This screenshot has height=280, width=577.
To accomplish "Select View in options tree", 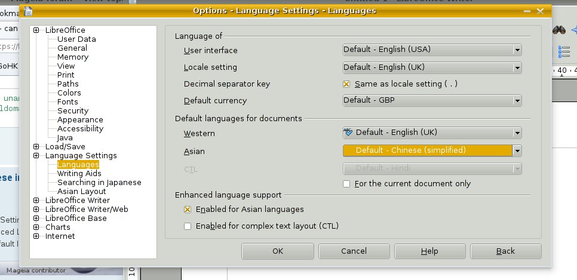I will [x=66, y=66].
